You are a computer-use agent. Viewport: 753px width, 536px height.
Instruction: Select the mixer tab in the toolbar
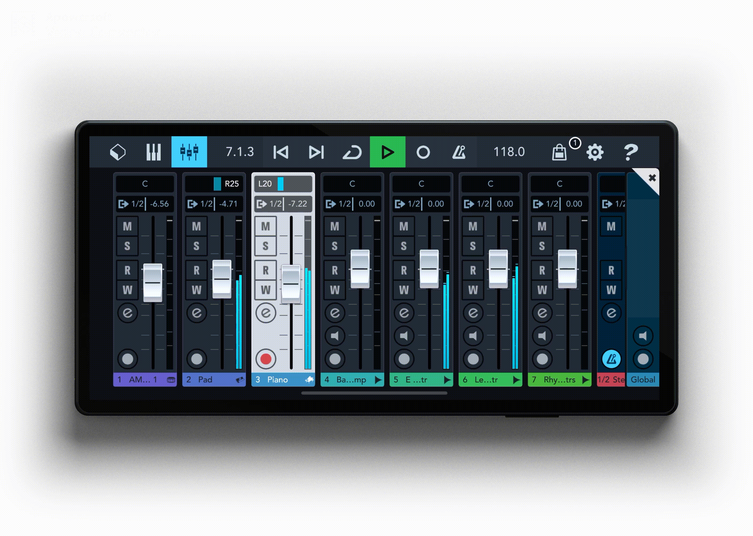pyautogui.click(x=189, y=152)
